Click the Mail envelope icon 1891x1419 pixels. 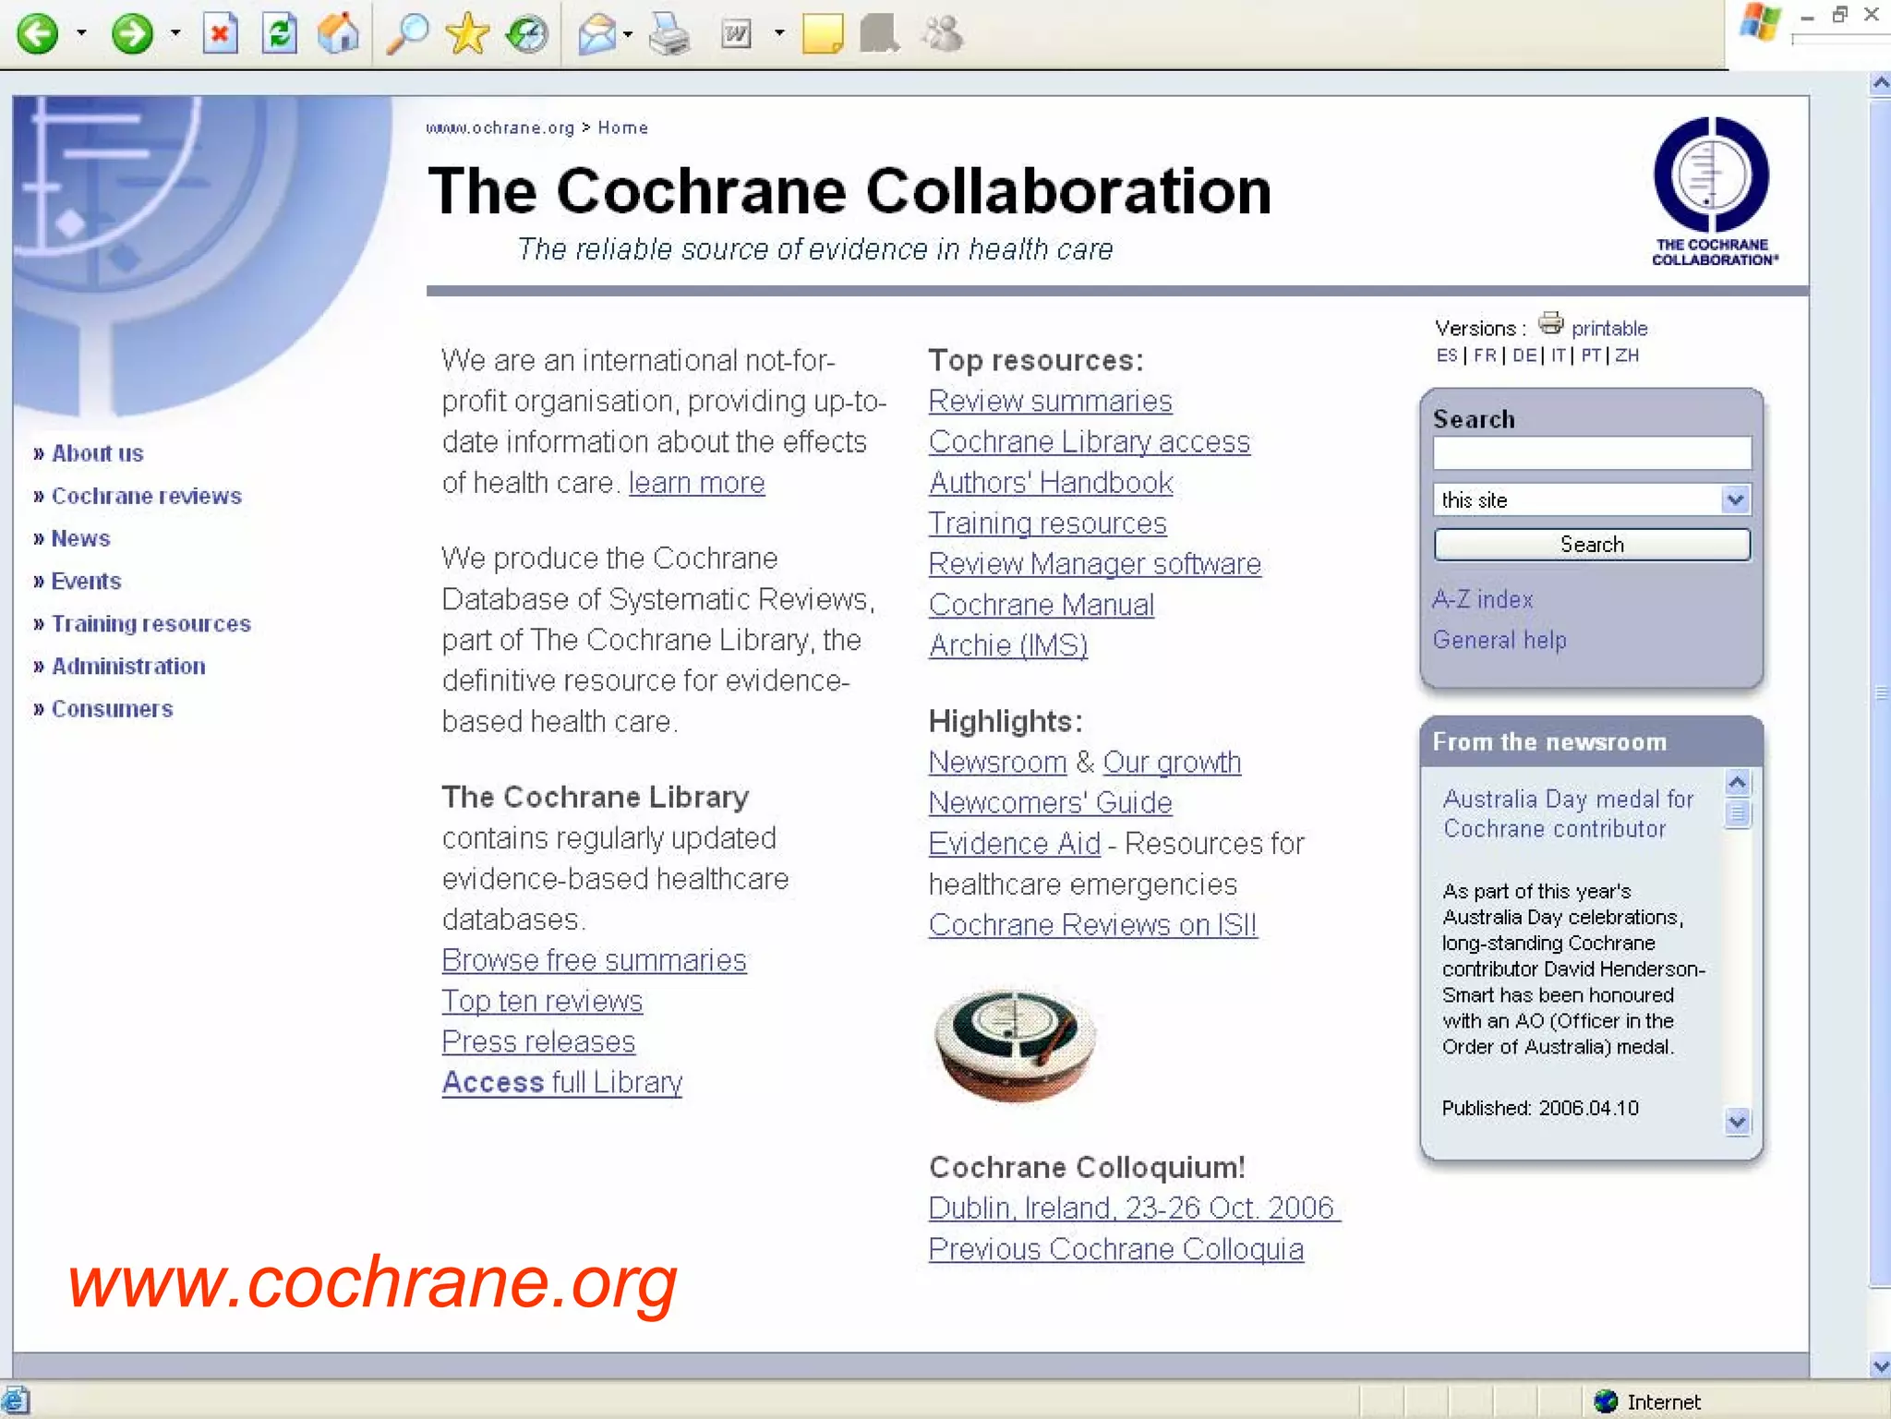(x=597, y=35)
